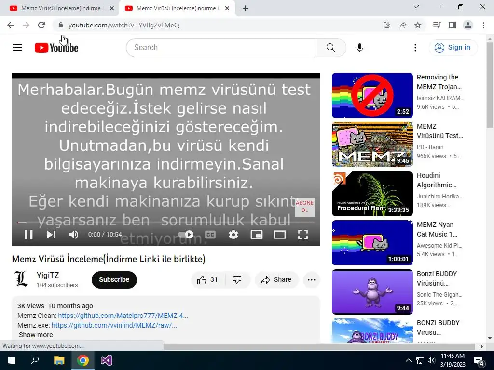This screenshot has width=494, height=370.
Task: Mute the video volume
Action: (74, 235)
